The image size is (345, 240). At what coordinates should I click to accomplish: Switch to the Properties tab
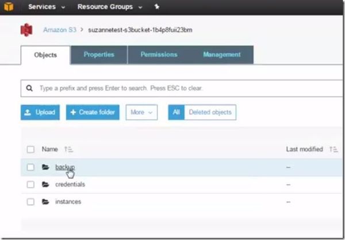click(99, 55)
